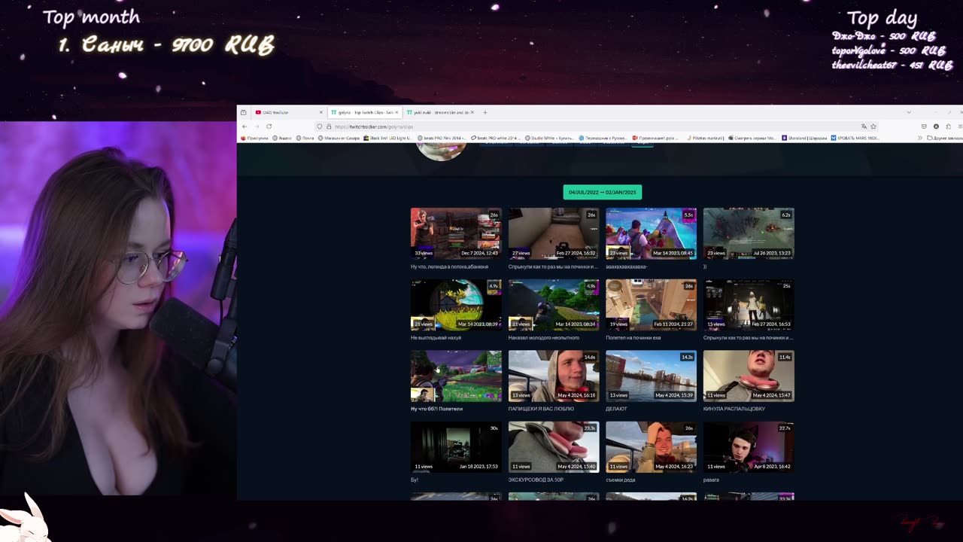Expand the list all tabs chevron
Viewport: 963px width, 542px height.
909,112
